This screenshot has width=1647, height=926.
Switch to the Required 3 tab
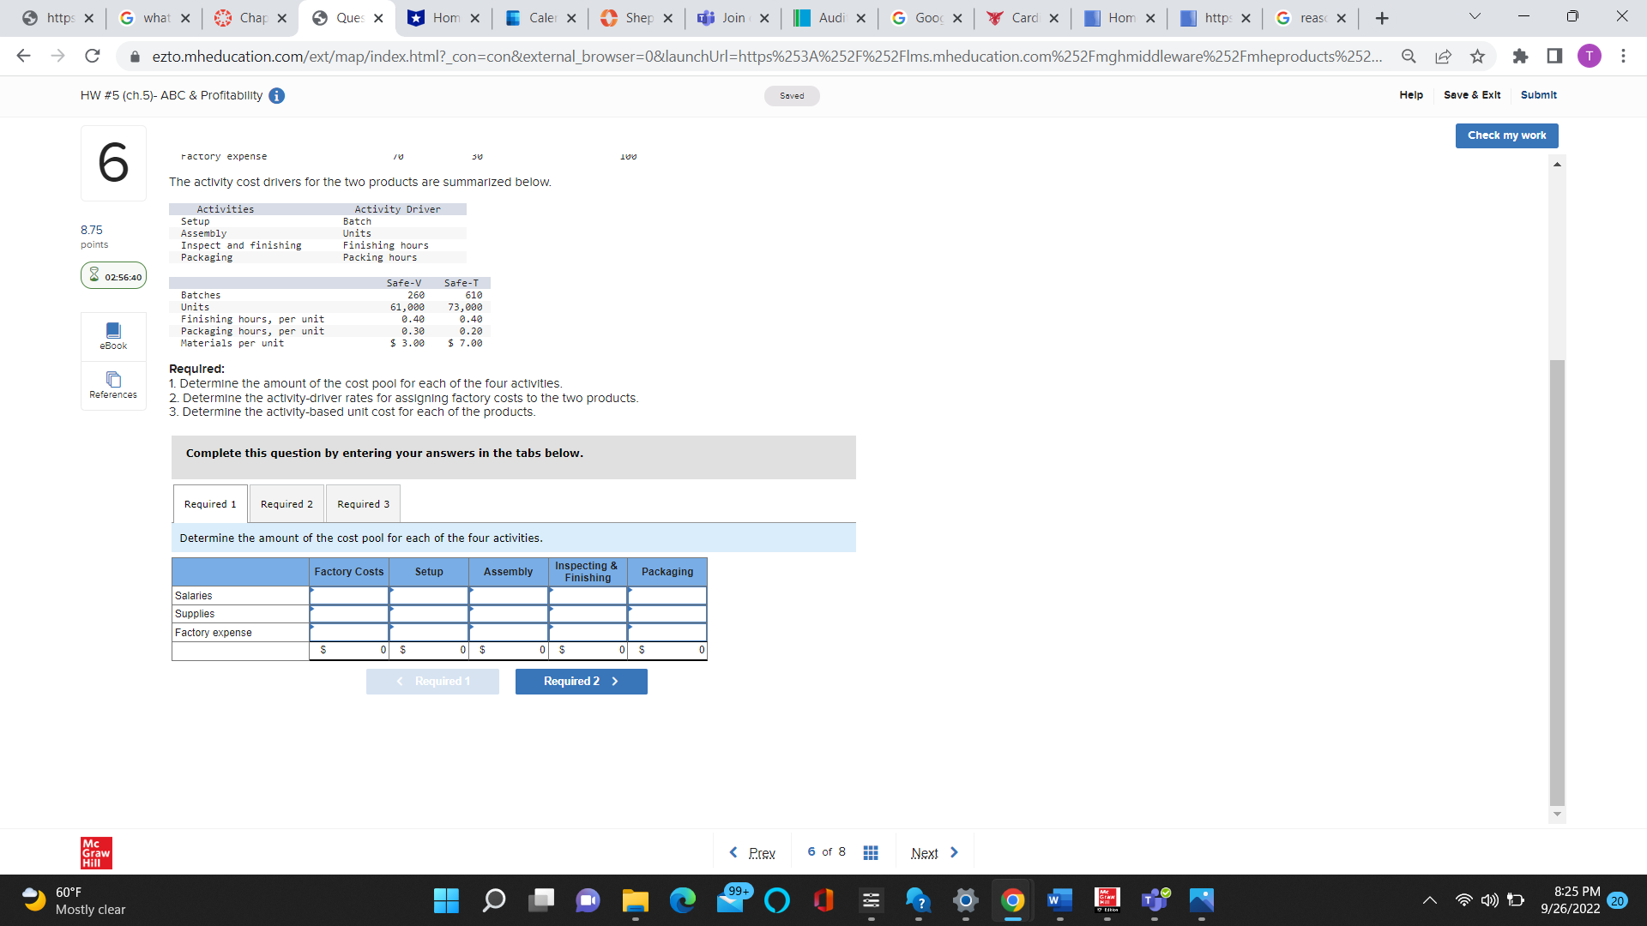point(363,504)
